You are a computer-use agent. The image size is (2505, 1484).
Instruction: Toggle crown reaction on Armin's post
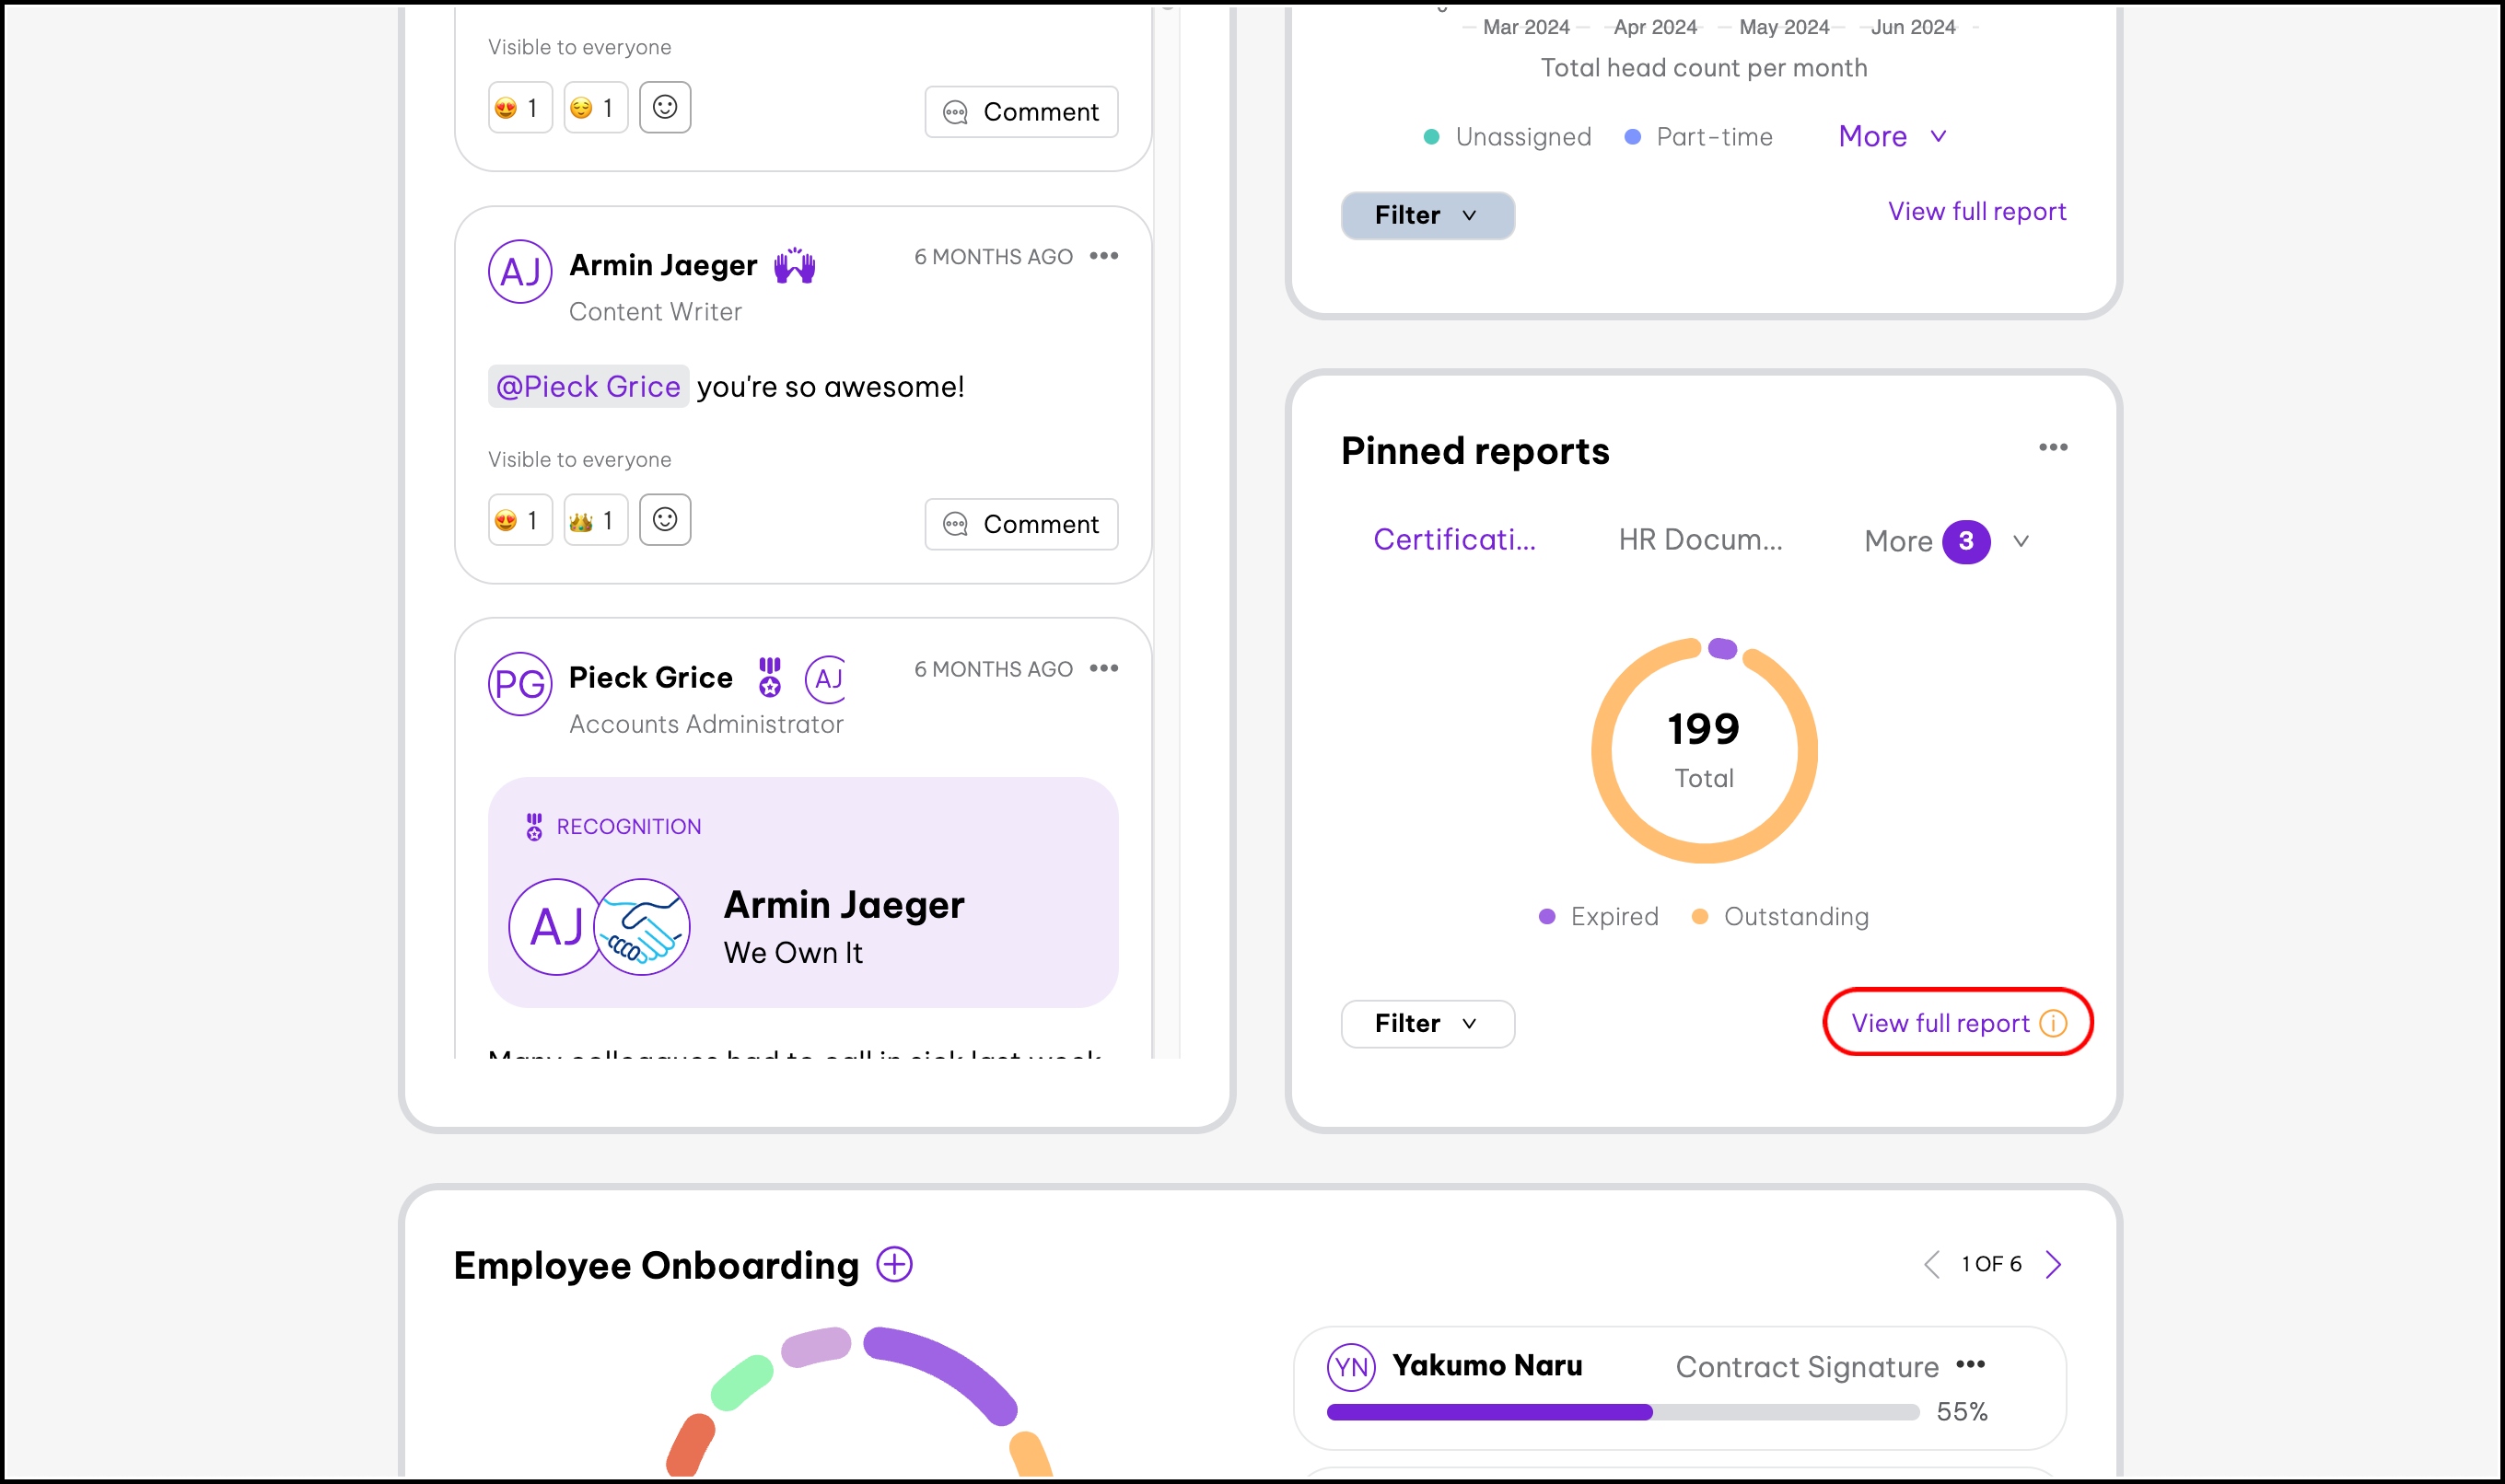[x=594, y=520]
